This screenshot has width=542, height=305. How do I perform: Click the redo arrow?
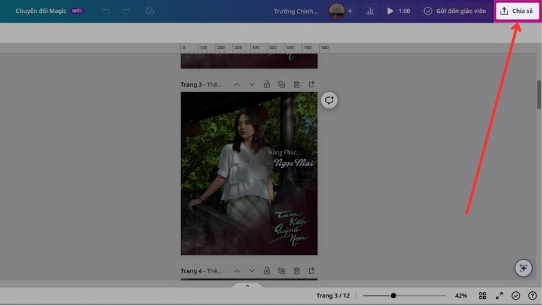tap(126, 11)
